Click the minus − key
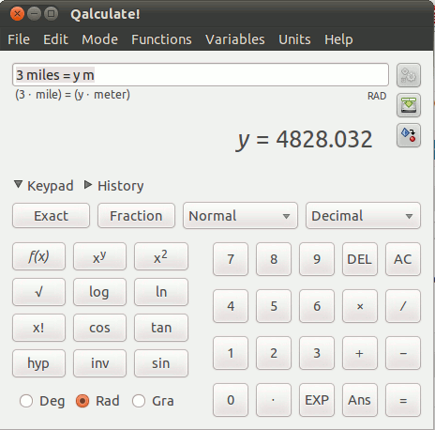435x430 pixels. pos(403,353)
